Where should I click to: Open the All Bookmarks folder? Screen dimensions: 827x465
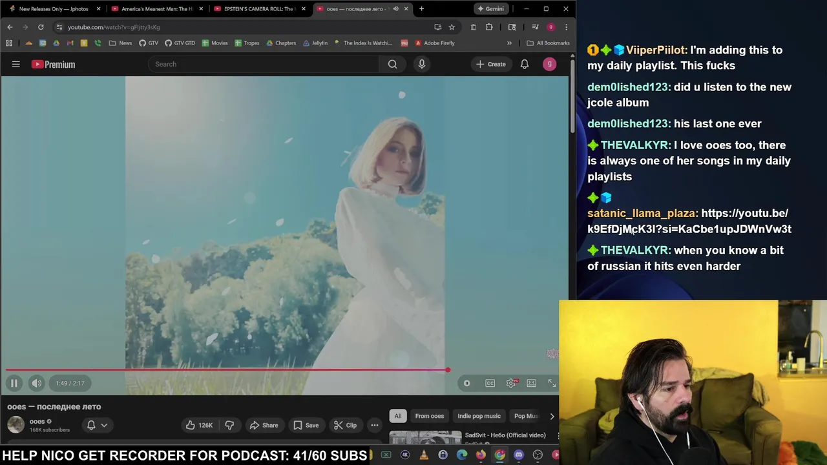point(548,43)
